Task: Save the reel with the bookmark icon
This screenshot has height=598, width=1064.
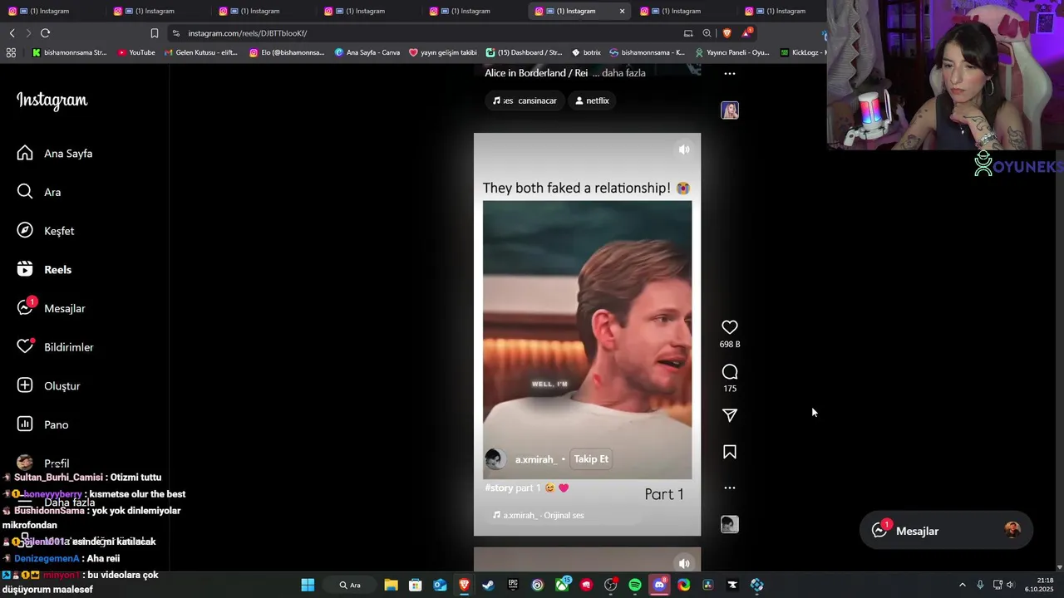Action: pyautogui.click(x=730, y=452)
